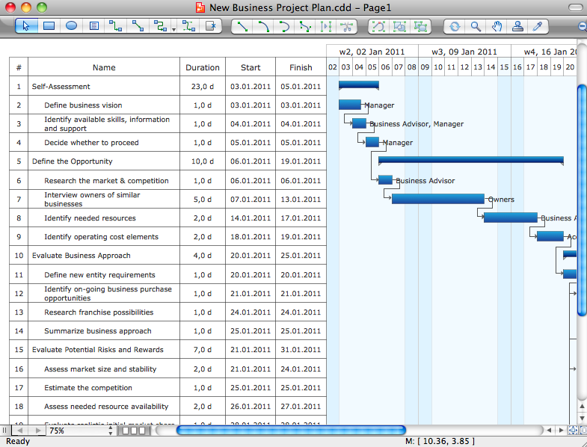Image resolution: width=587 pixels, height=447 pixels.
Task: Click the Interview owners Gantt bar
Action: coord(438,199)
